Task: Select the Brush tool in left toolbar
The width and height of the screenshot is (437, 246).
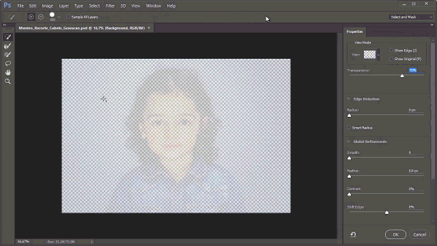Action: click(x=8, y=55)
